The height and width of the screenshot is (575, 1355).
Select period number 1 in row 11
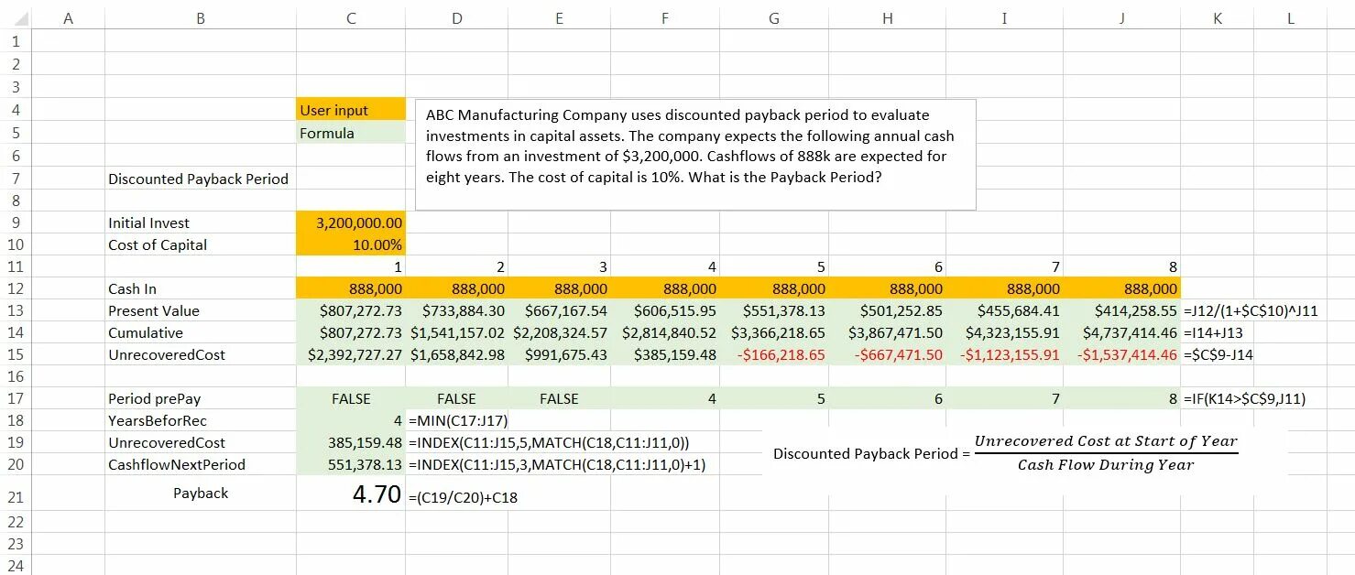350,266
